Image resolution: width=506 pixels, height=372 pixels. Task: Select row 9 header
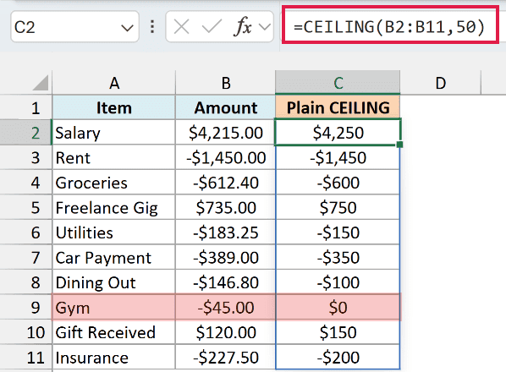(x=26, y=307)
